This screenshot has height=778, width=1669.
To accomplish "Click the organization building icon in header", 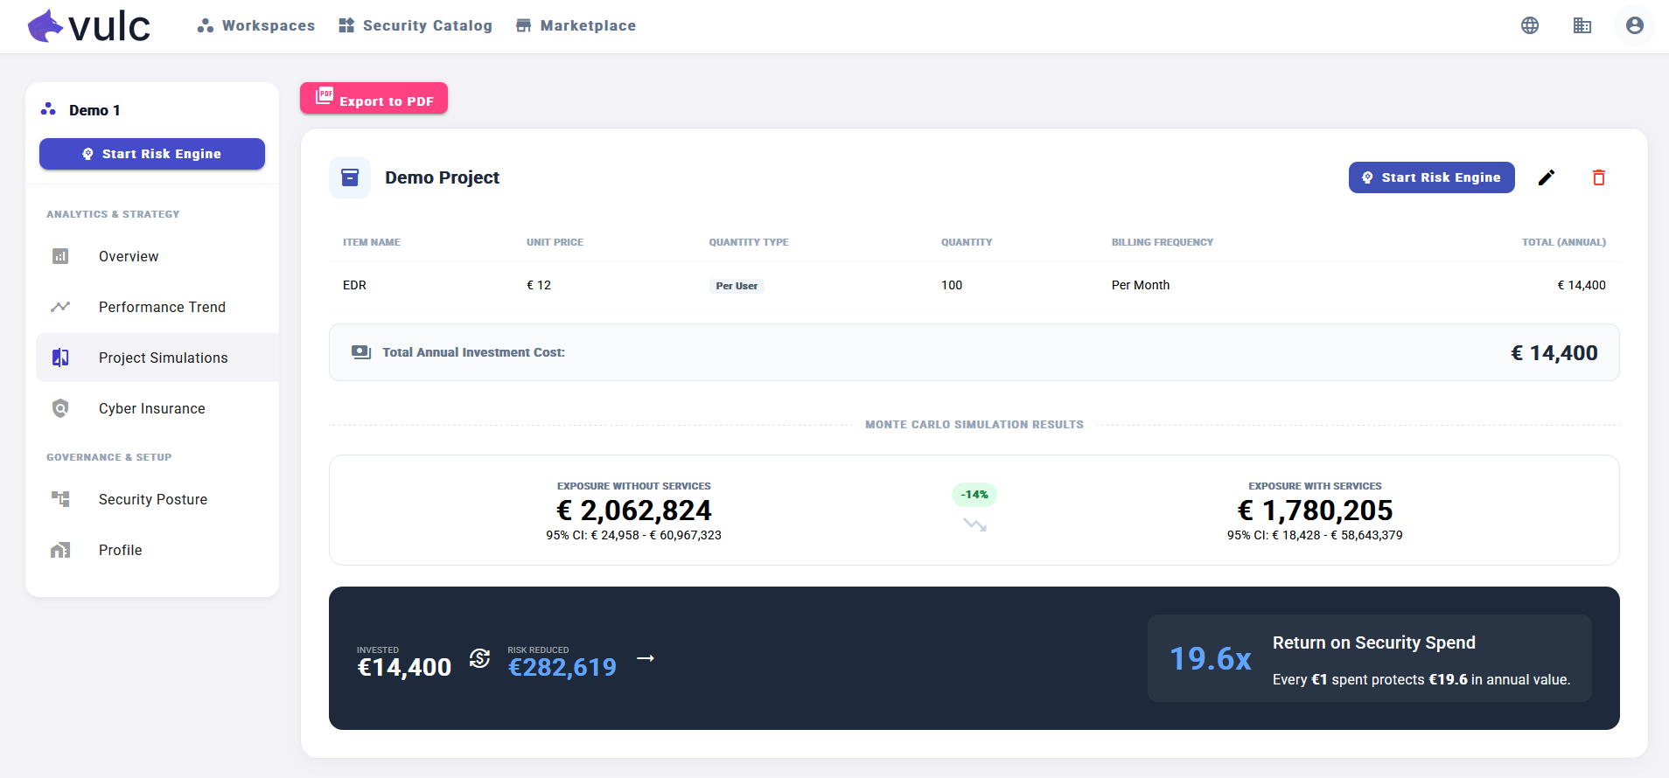I will [x=1582, y=25].
